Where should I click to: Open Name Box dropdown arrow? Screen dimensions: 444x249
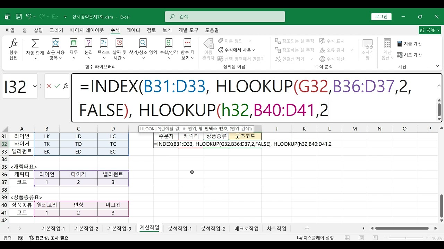(x=35, y=86)
